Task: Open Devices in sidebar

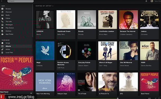Action: (8, 31)
